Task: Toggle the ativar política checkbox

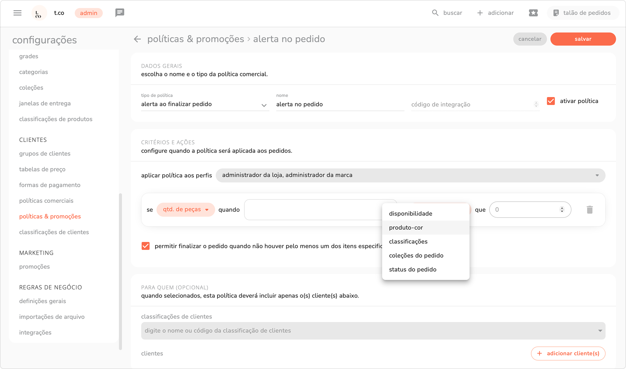Action: click(x=551, y=101)
